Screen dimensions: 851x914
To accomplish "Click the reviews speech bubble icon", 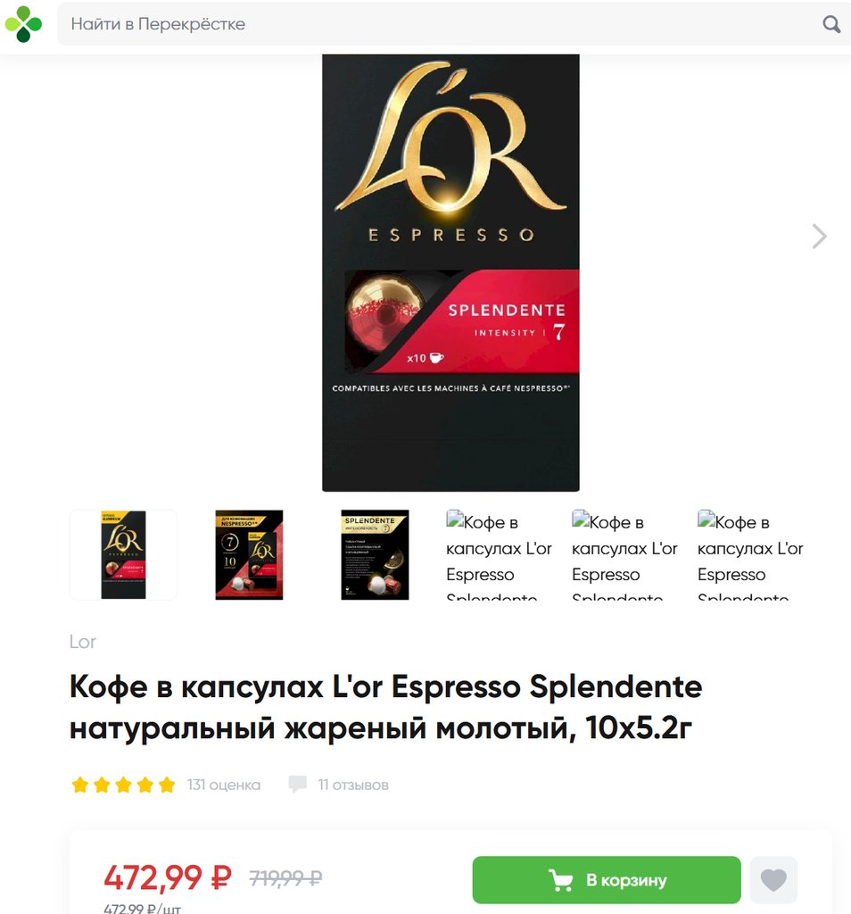I will click(x=298, y=785).
